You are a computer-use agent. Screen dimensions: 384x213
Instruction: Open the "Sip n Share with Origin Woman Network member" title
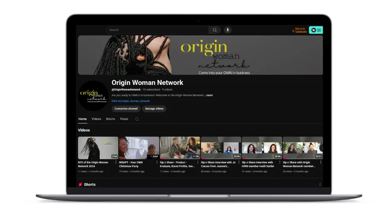coord(299,164)
